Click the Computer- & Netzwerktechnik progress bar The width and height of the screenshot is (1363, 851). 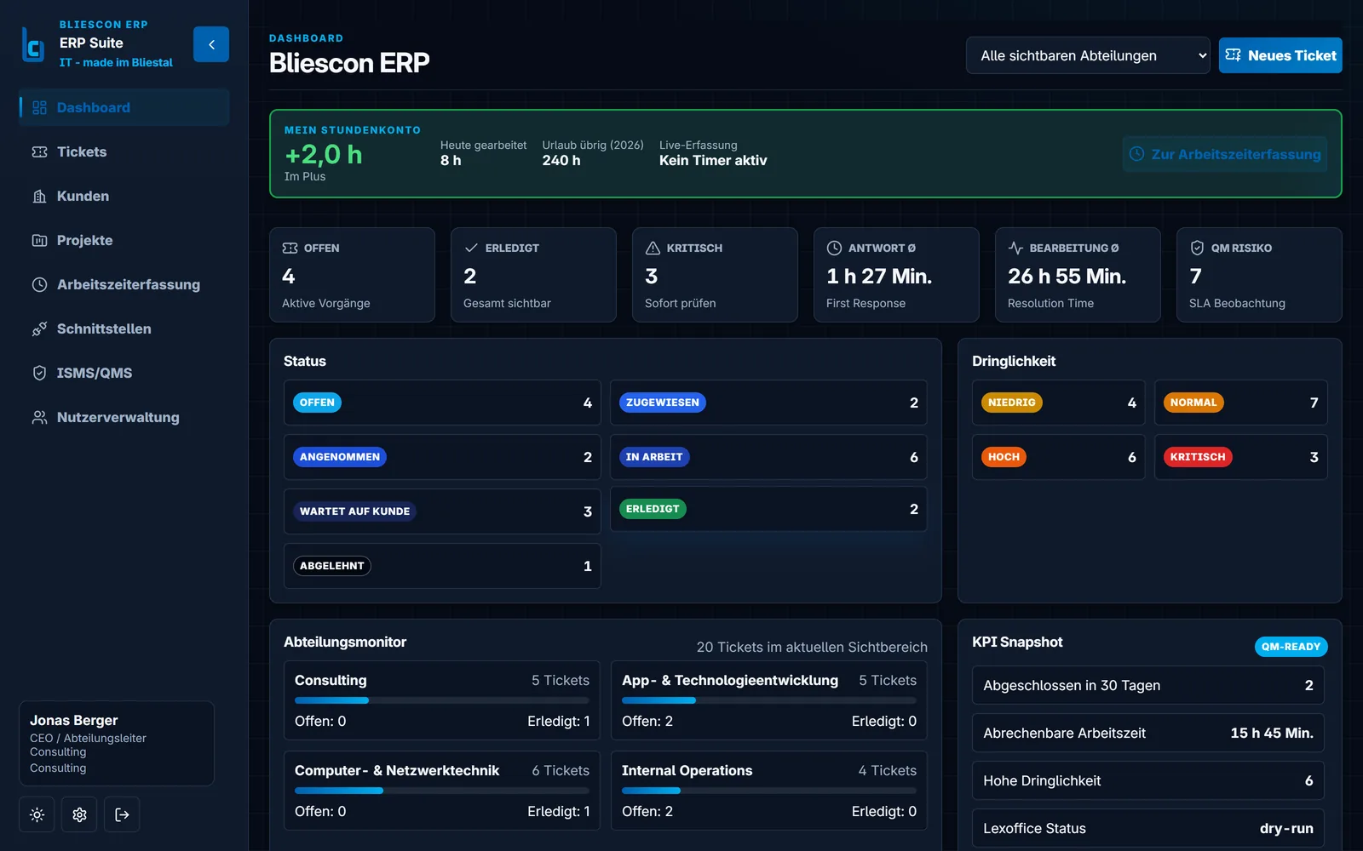tap(442, 791)
